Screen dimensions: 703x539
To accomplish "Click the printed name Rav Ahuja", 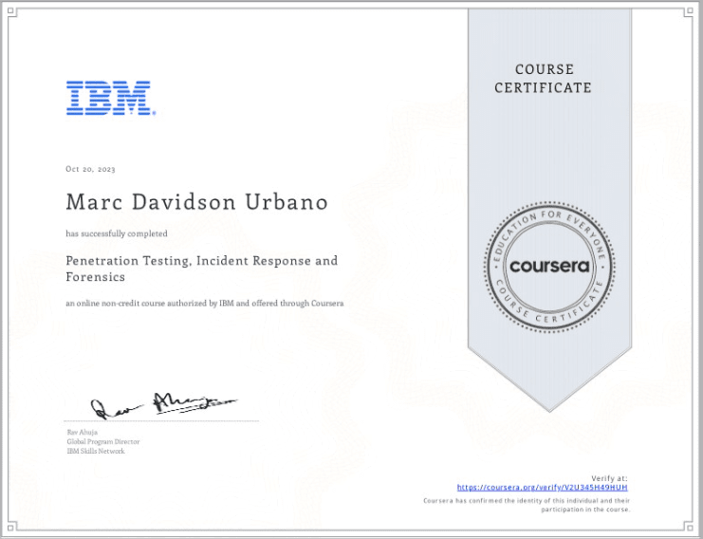I will [82, 433].
